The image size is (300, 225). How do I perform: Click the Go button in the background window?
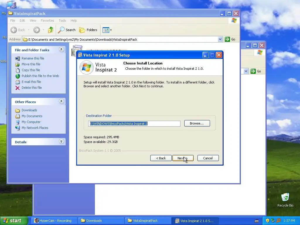(x=256, y=71)
